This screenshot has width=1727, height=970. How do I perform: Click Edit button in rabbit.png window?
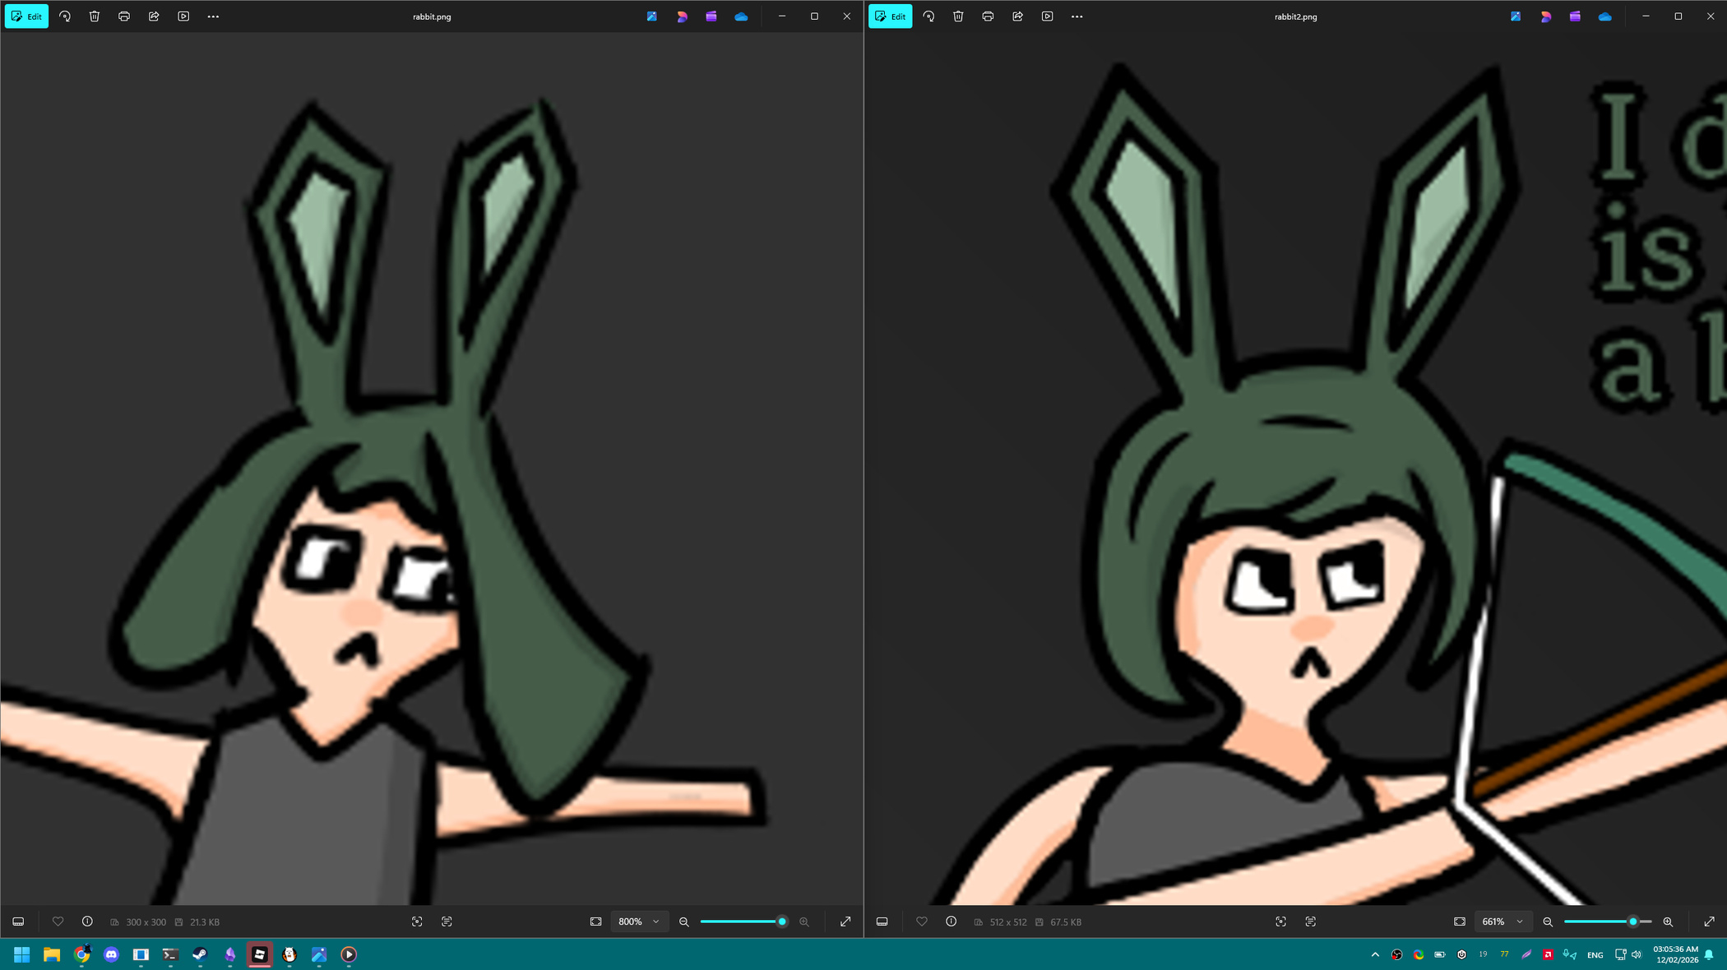click(26, 16)
